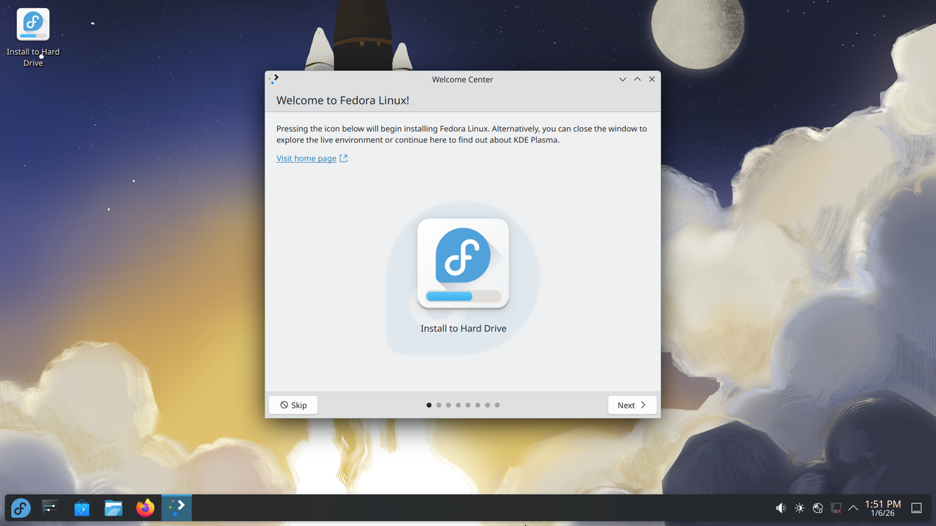
Task: Click the Welcome Center title bar app icon
Action: [273, 79]
